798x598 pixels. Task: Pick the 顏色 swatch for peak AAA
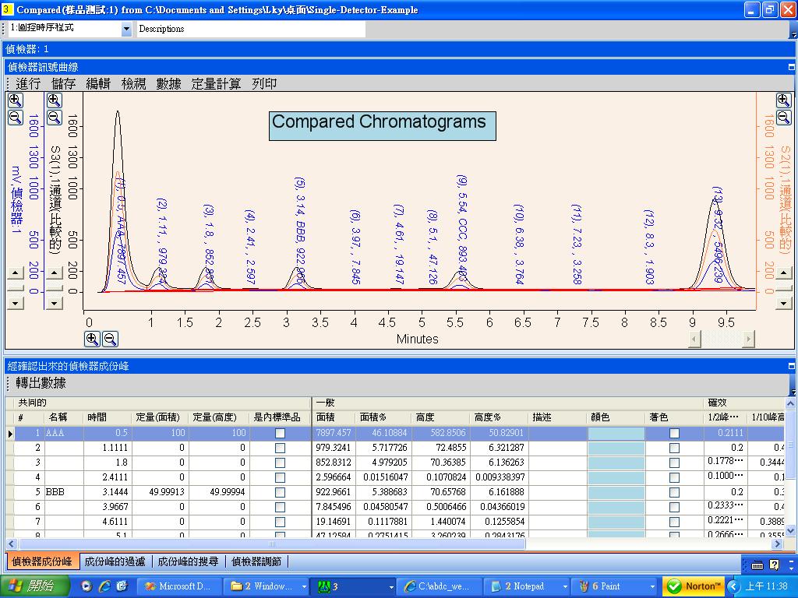[616, 433]
